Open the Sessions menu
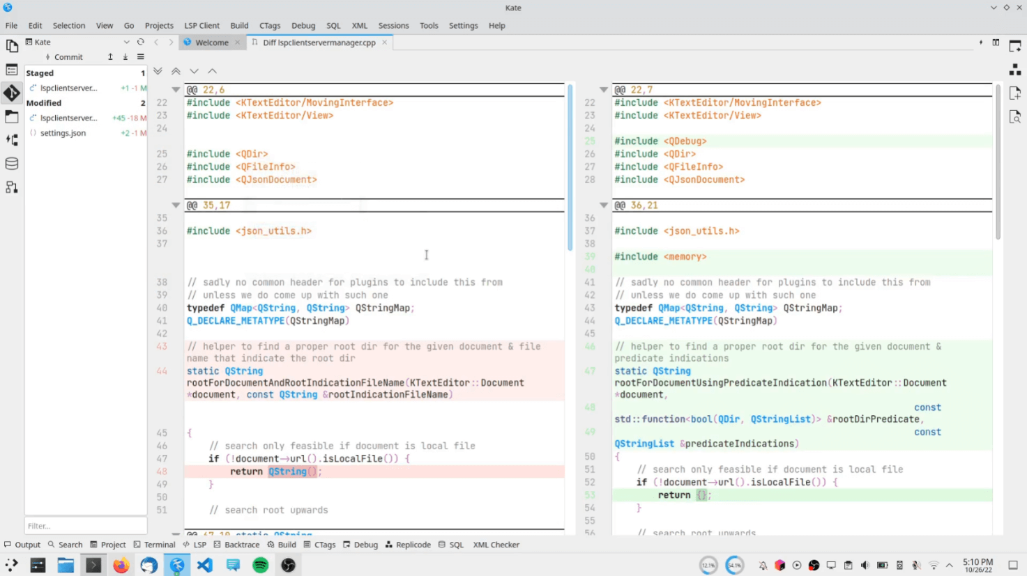The image size is (1027, 576). click(393, 25)
